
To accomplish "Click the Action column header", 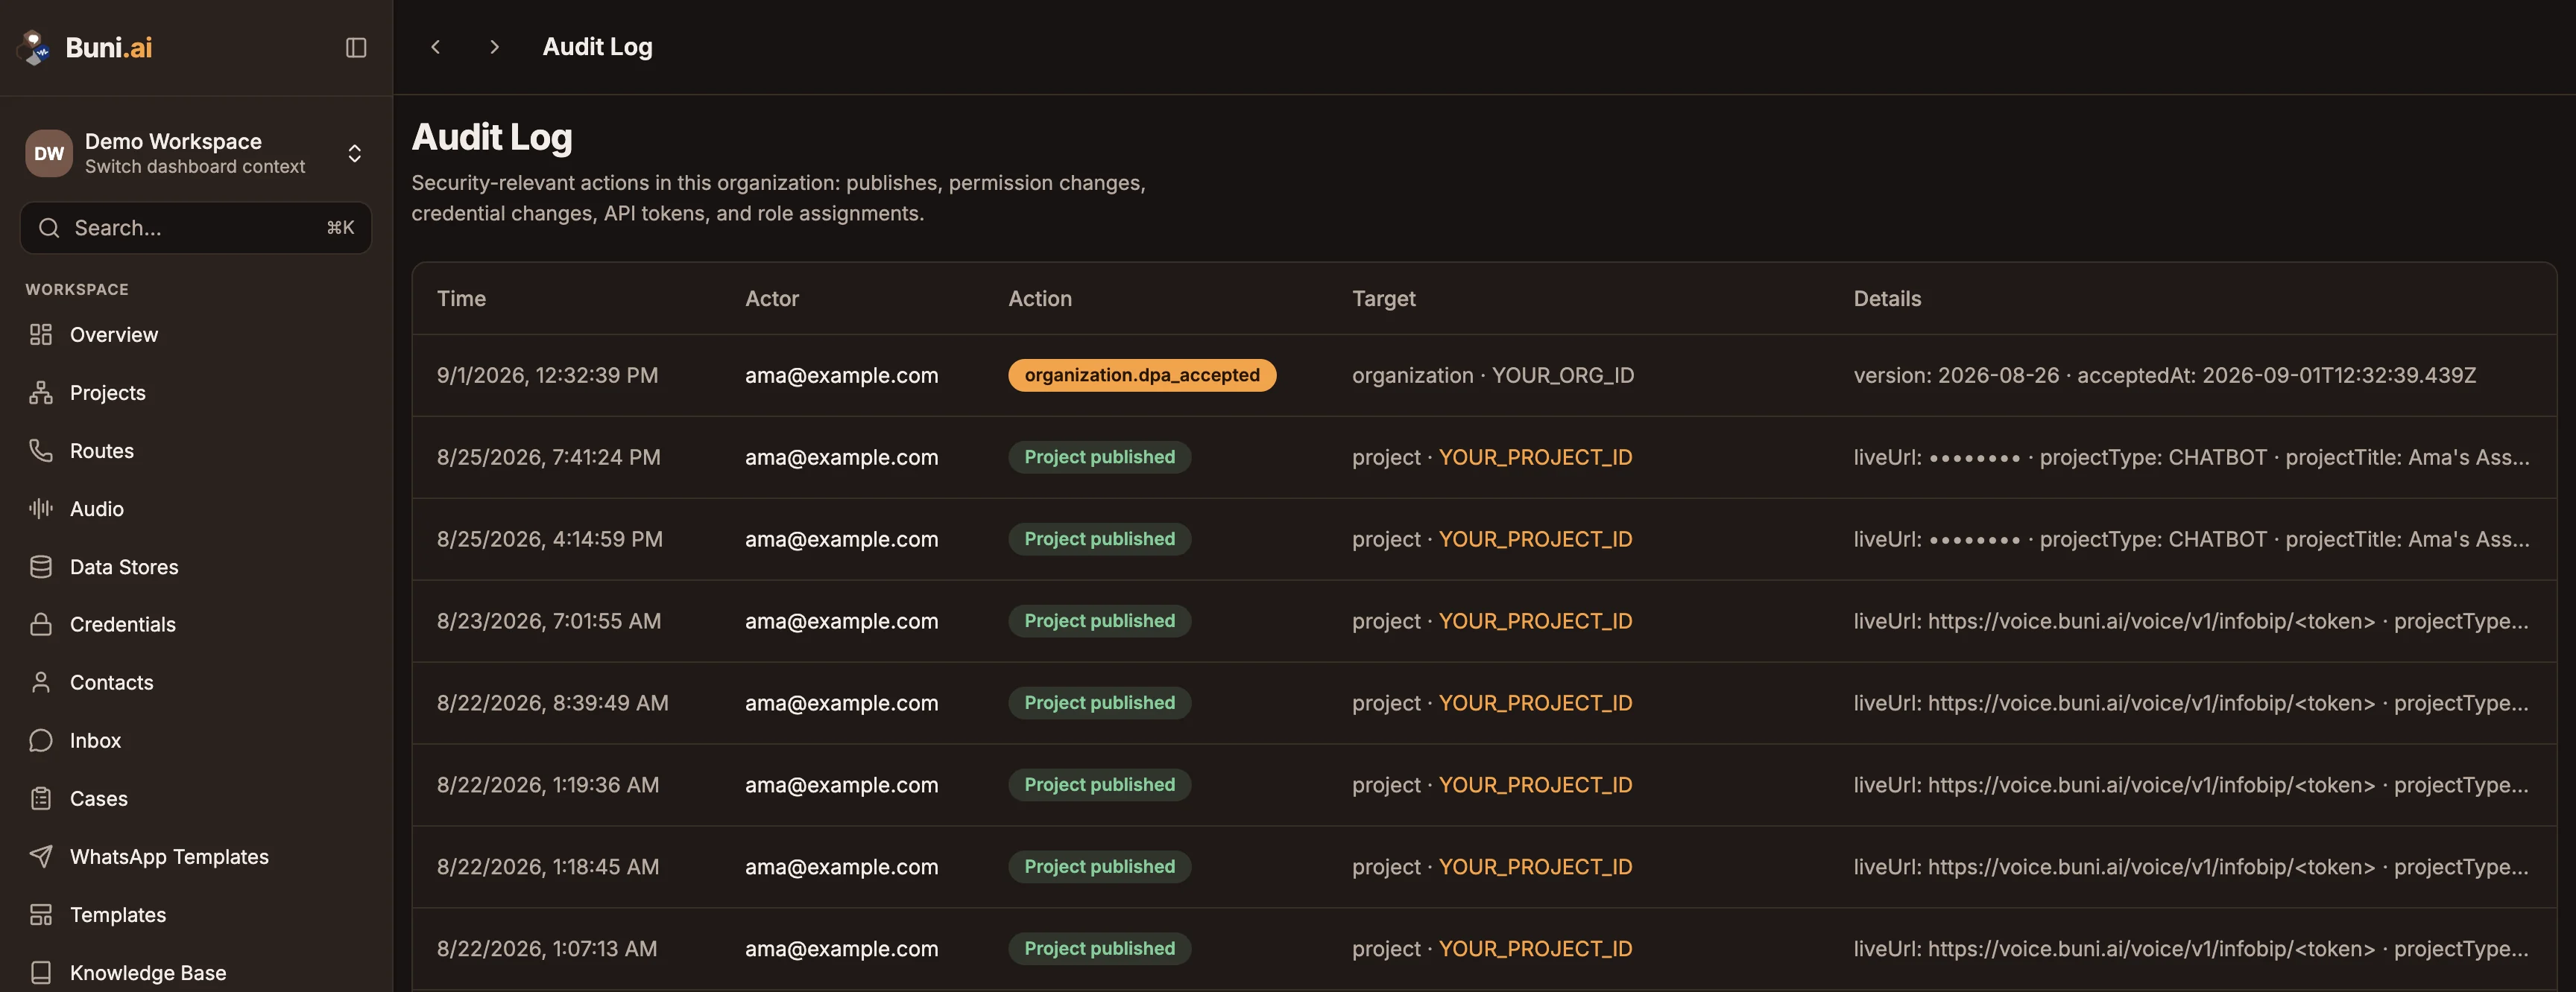I will (1040, 299).
